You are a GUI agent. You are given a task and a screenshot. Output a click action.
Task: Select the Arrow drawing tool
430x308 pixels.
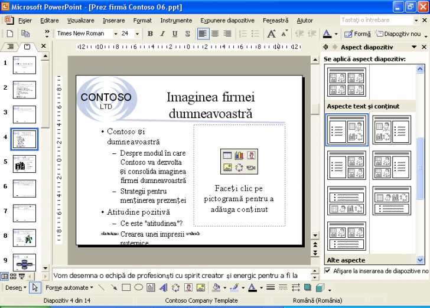point(113,287)
